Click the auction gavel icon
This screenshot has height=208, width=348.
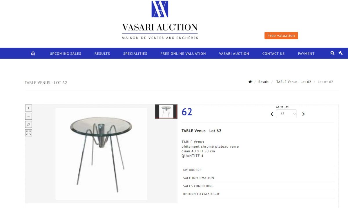[x=340, y=53]
